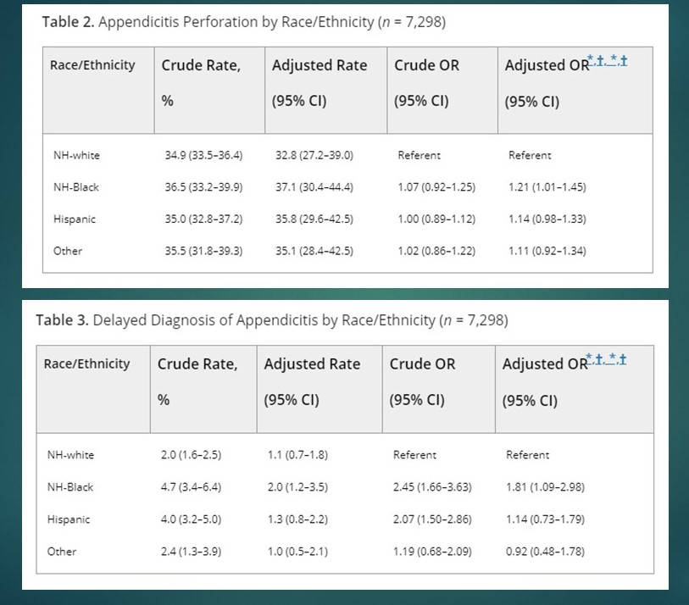Click the Crude Rate header in Table 2
Viewport: 689px width, 605px height.
tap(201, 65)
